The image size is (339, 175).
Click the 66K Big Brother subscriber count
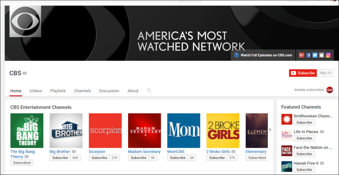[75, 158]
